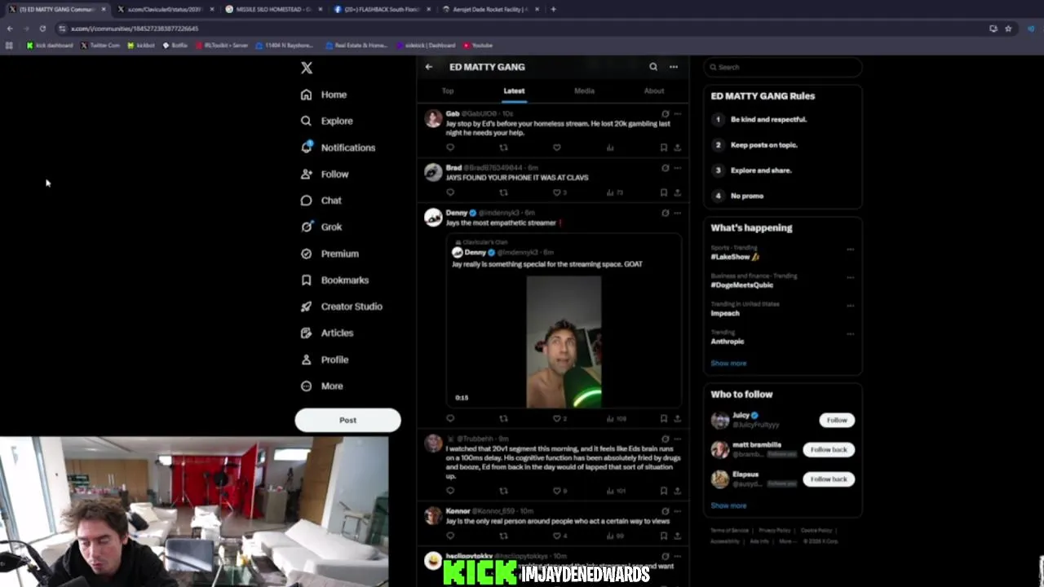Screen dimensions: 1044x587
Task: Click the community search magnifier icon
Action: coord(653,67)
